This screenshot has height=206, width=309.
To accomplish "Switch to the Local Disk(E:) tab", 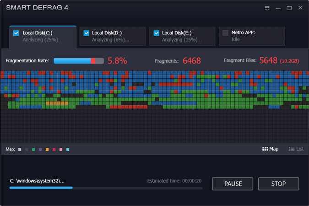I will [x=182, y=36].
